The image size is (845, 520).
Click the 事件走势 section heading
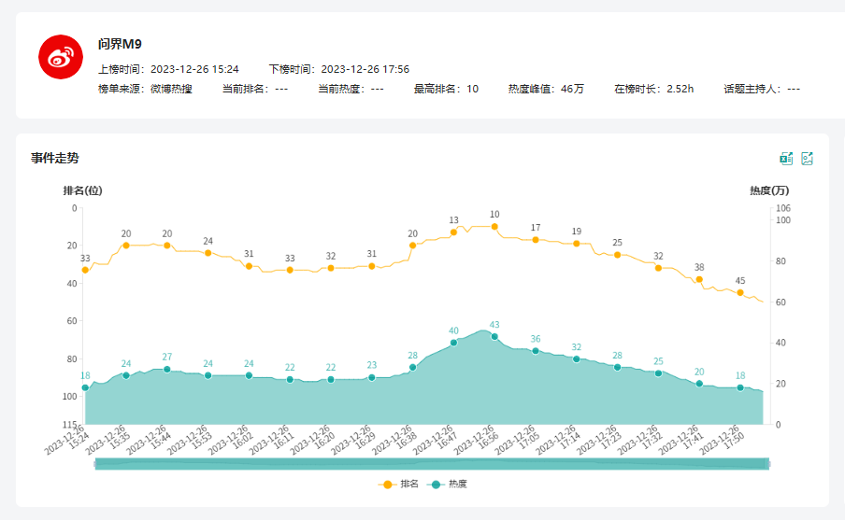(55, 159)
